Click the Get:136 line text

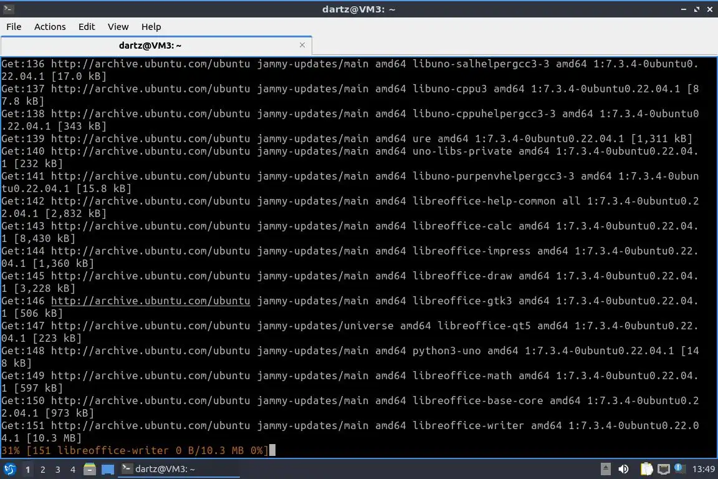click(350, 70)
